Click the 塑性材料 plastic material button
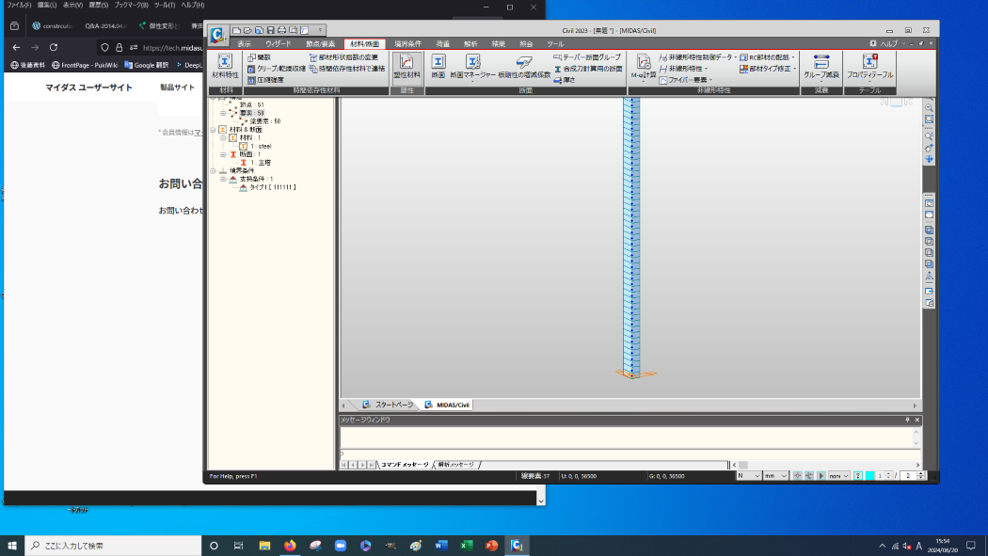This screenshot has width=988, height=556. (406, 67)
